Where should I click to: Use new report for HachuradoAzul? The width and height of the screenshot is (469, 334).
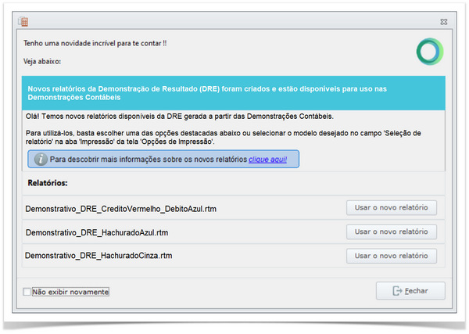[x=391, y=232]
